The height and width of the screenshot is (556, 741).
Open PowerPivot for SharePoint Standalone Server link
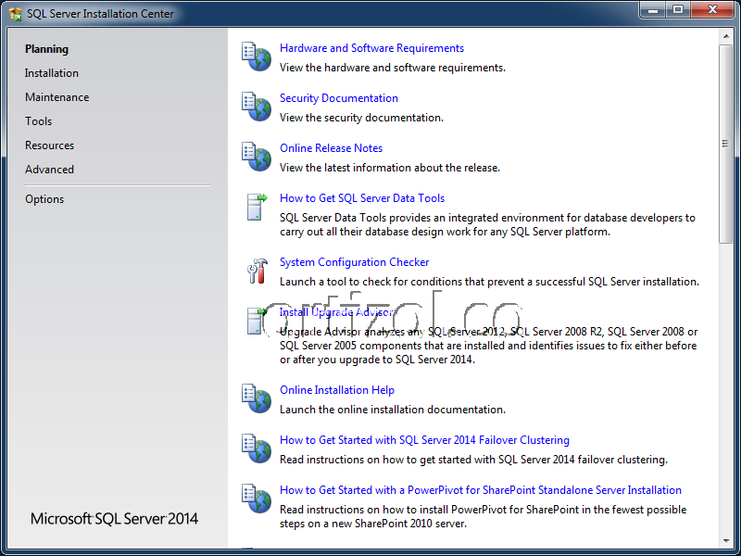(x=481, y=490)
